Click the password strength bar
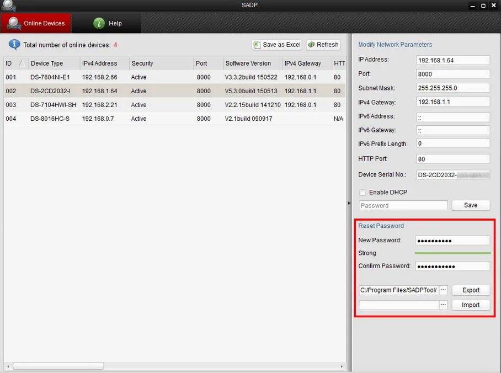Image resolution: width=501 pixels, height=373 pixels. click(x=452, y=253)
